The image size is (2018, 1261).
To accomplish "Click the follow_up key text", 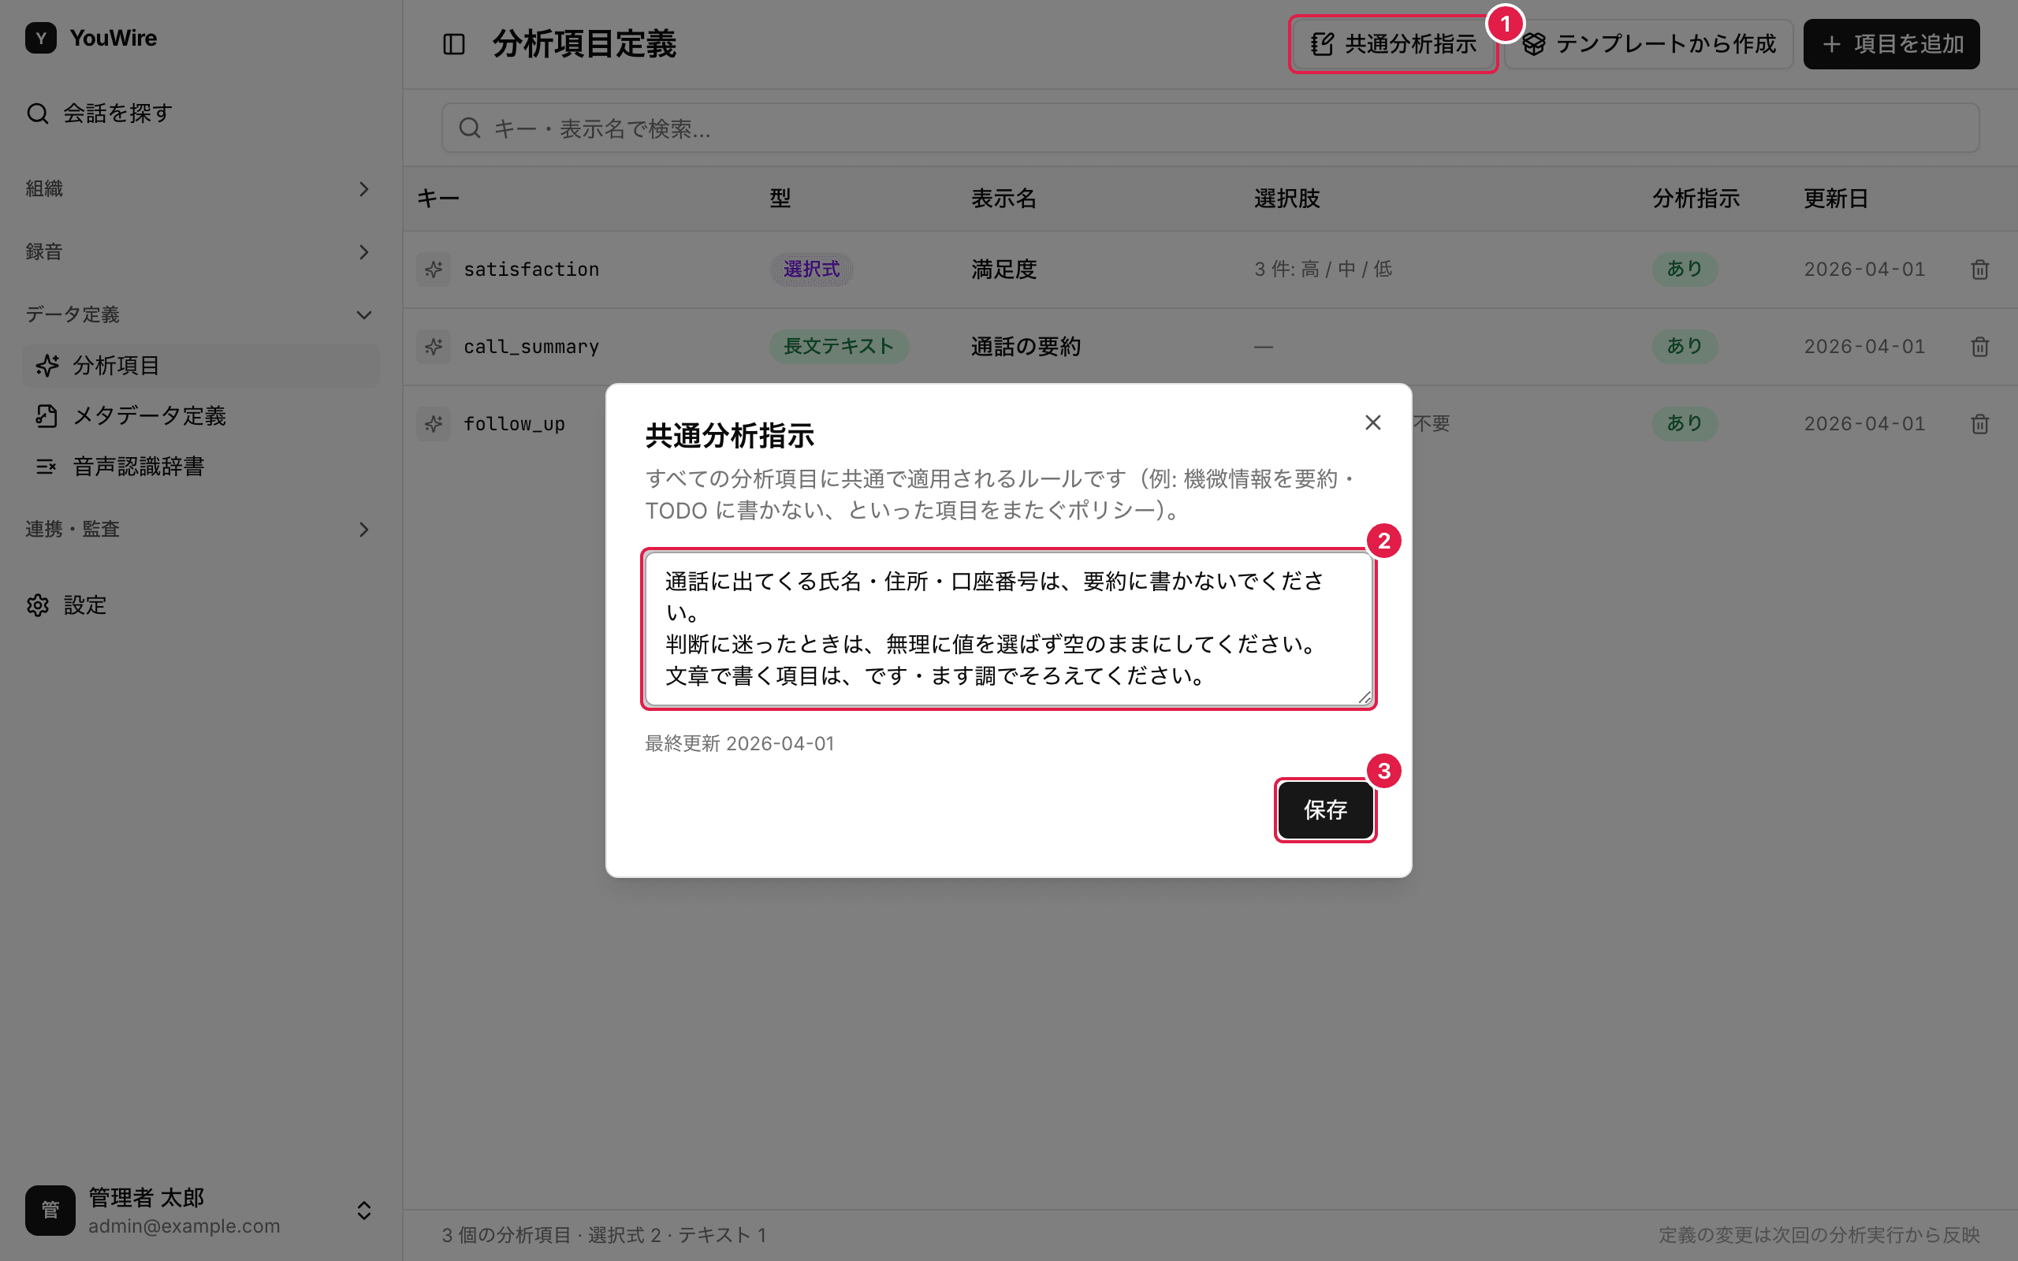I will tap(515, 424).
